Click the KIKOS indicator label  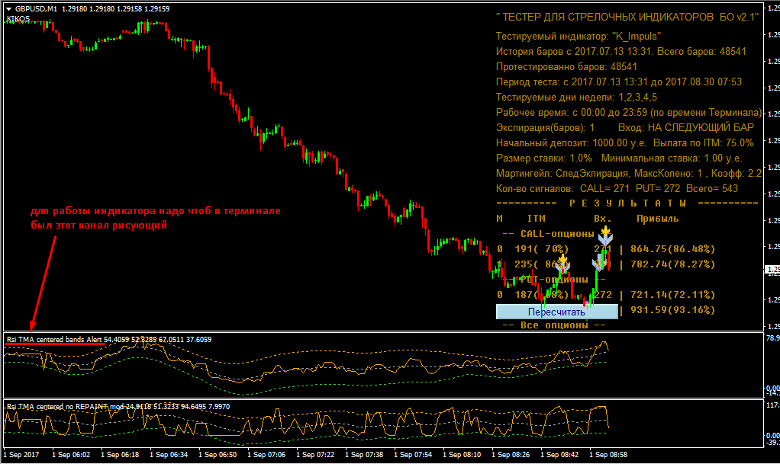18,19
